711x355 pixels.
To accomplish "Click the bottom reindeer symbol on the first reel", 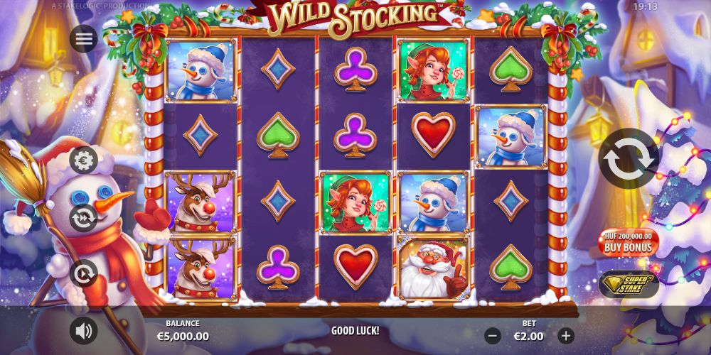I will tap(201, 268).
